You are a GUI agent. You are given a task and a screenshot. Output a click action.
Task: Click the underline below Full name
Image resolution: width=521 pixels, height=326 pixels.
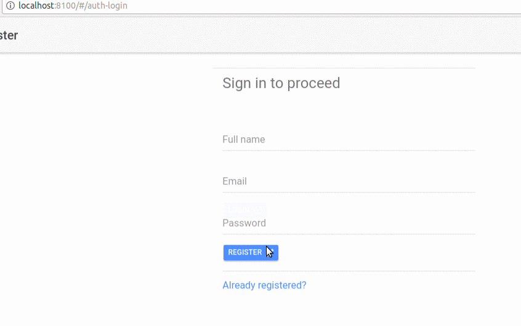click(x=349, y=150)
